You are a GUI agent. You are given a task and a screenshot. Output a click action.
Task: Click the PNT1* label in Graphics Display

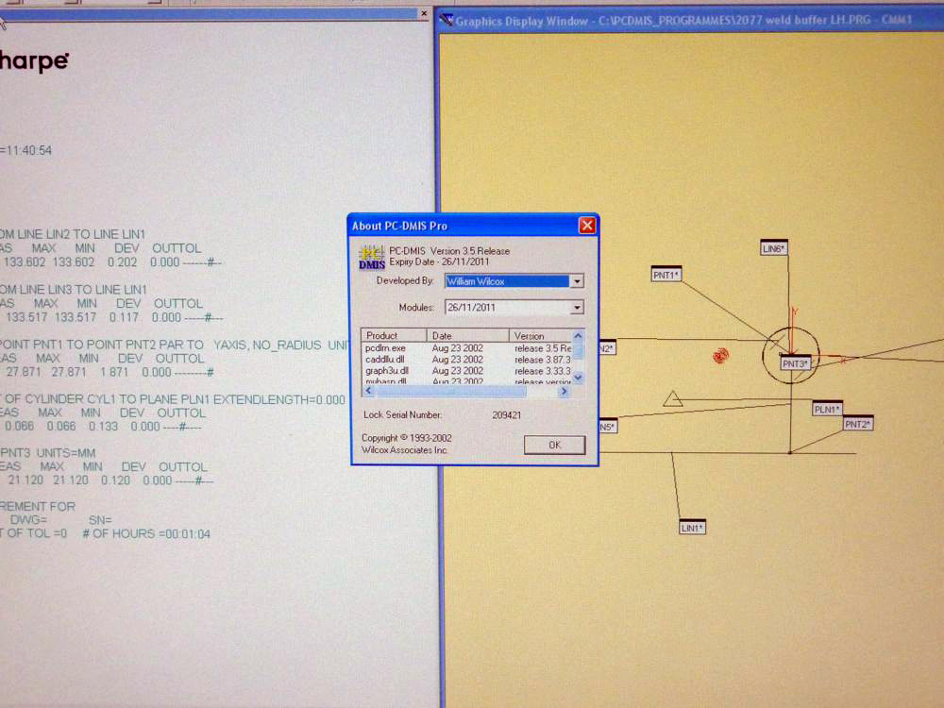coord(666,275)
